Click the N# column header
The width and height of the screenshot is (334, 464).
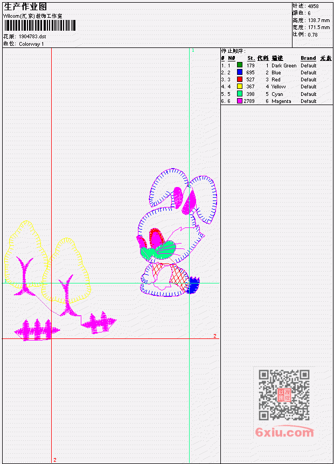[232, 58]
